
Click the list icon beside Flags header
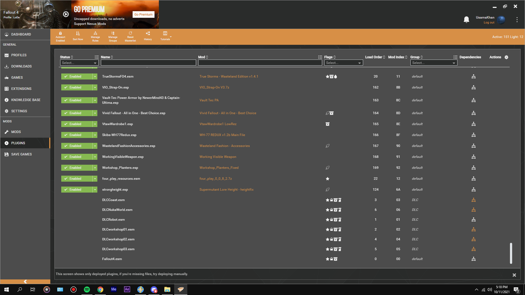[x=320, y=57]
